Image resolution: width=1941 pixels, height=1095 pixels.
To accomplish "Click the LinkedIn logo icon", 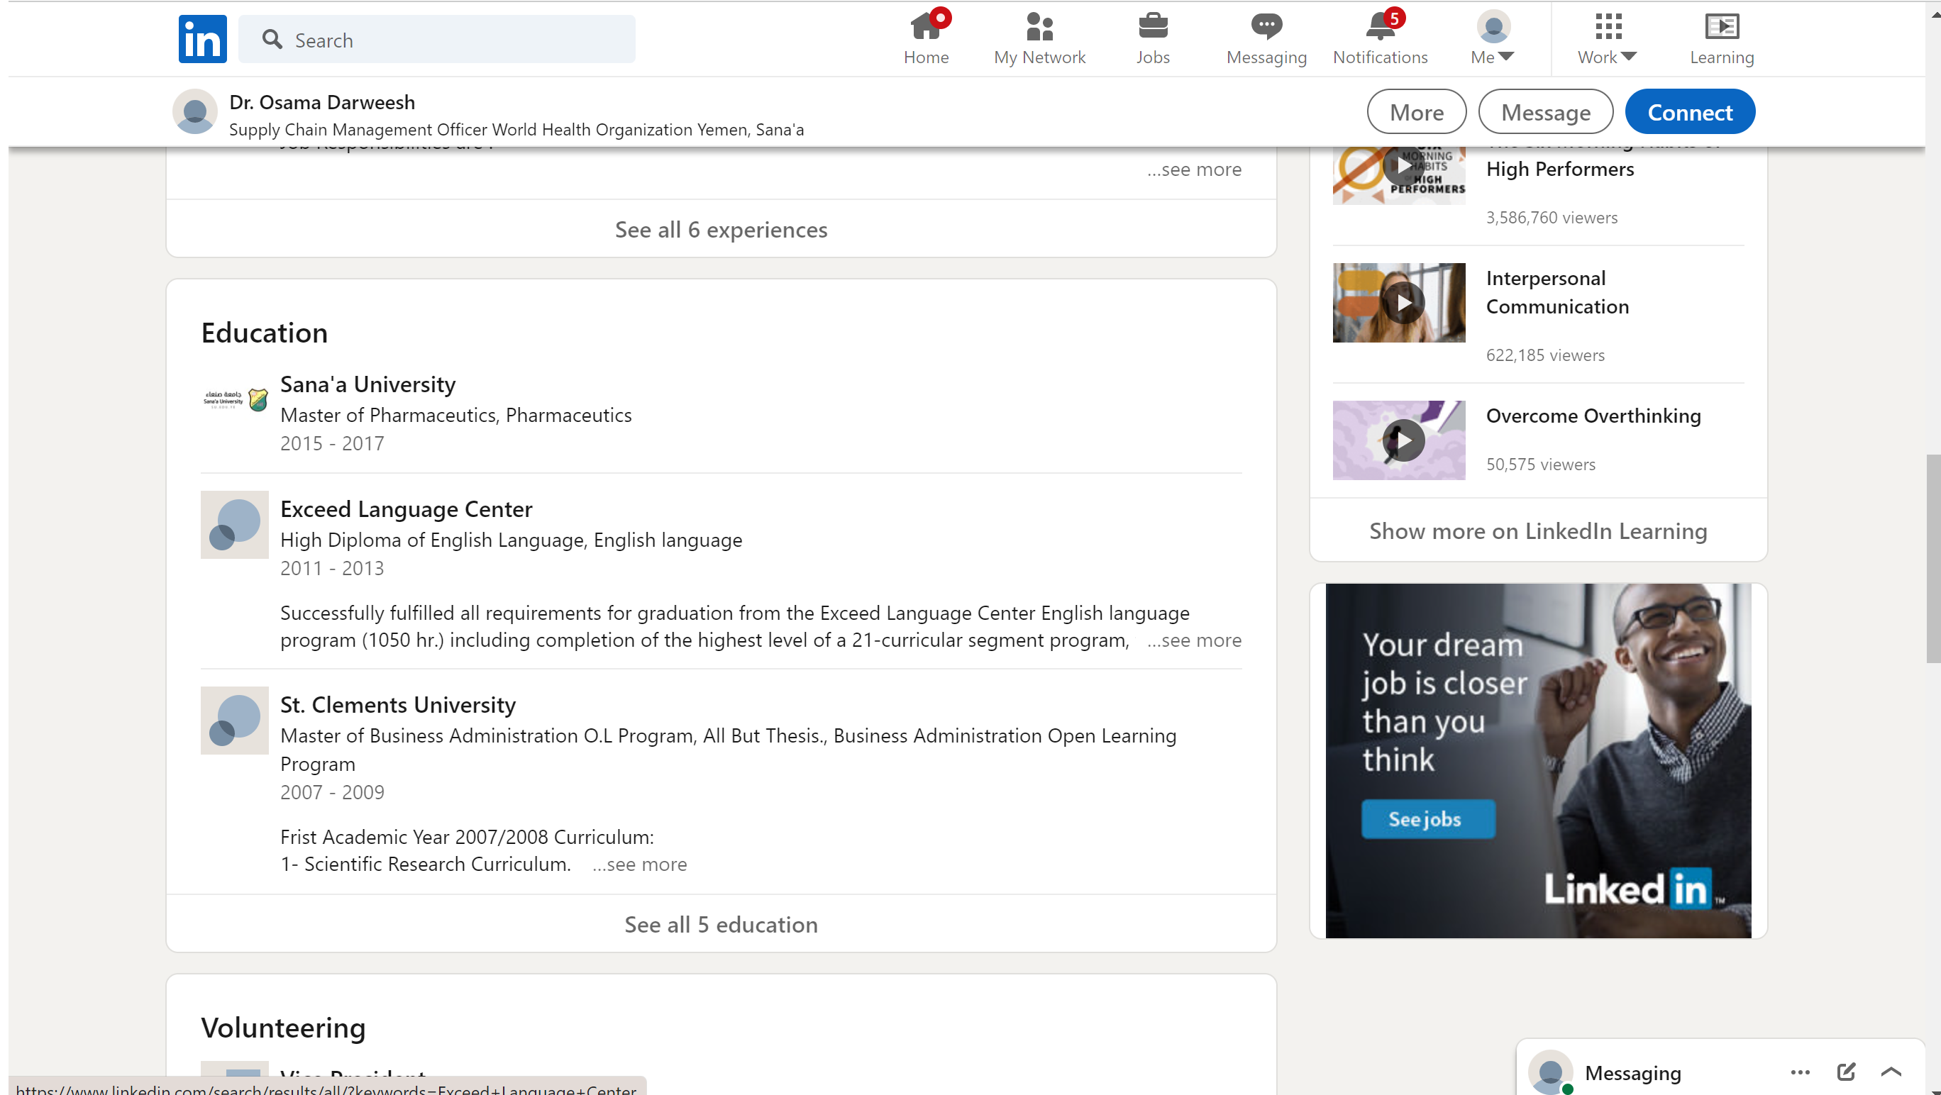I will coord(202,39).
